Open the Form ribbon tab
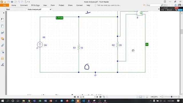The width and height of the screenshot is (183, 103). point(53,5)
